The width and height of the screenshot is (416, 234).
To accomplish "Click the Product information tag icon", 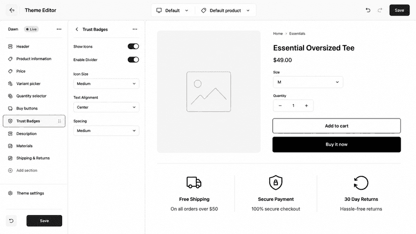I will pyautogui.click(x=10, y=59).
